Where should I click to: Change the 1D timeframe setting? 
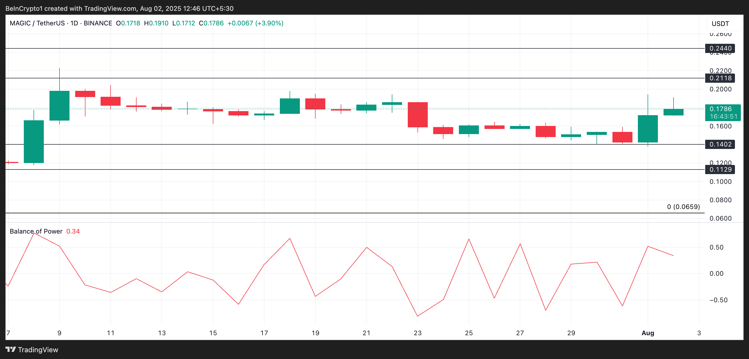[x=74, y=23]
